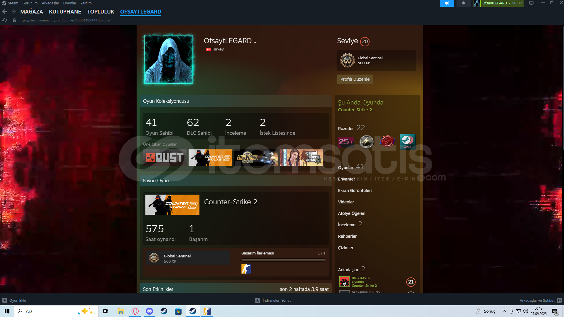
Task: Open BIG / XAVER friend avatar
Action: point(344,282)
